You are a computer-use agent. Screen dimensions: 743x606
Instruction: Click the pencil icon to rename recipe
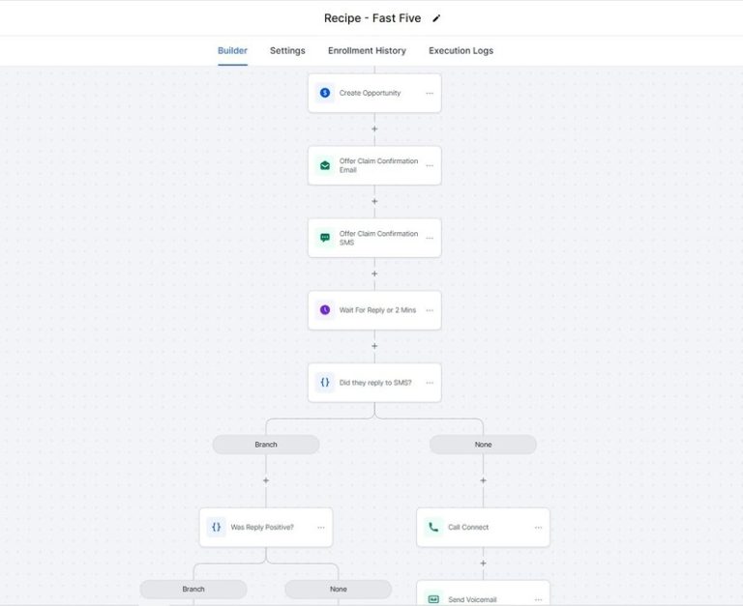(436, 18)
